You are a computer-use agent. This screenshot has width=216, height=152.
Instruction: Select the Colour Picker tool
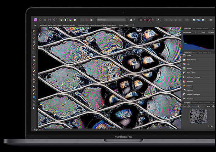click(34, 38)
